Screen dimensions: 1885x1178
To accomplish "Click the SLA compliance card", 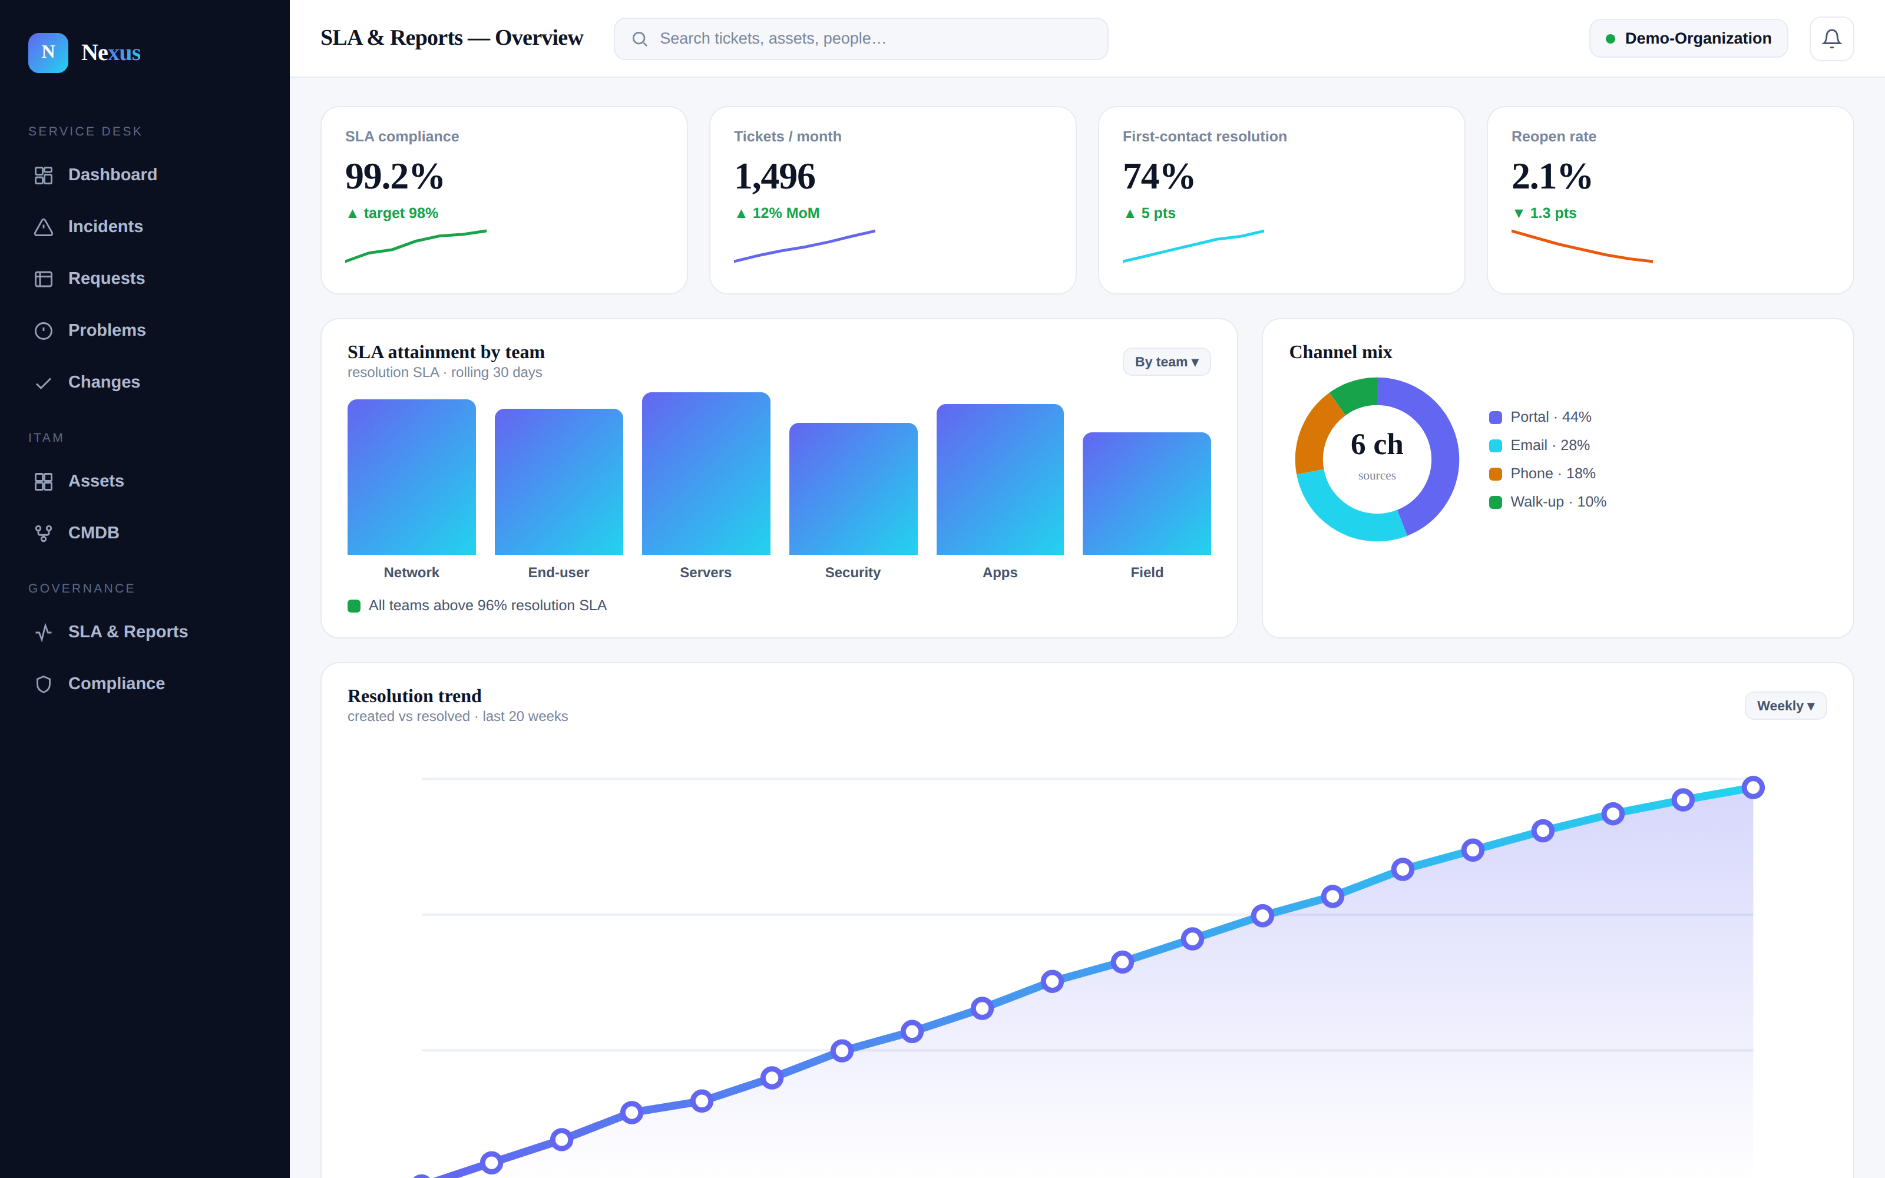I will (x=504, y=200).
